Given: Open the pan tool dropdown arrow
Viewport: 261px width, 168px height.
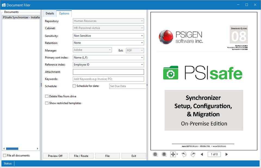Looking at the screenshot, I should 177,154.
